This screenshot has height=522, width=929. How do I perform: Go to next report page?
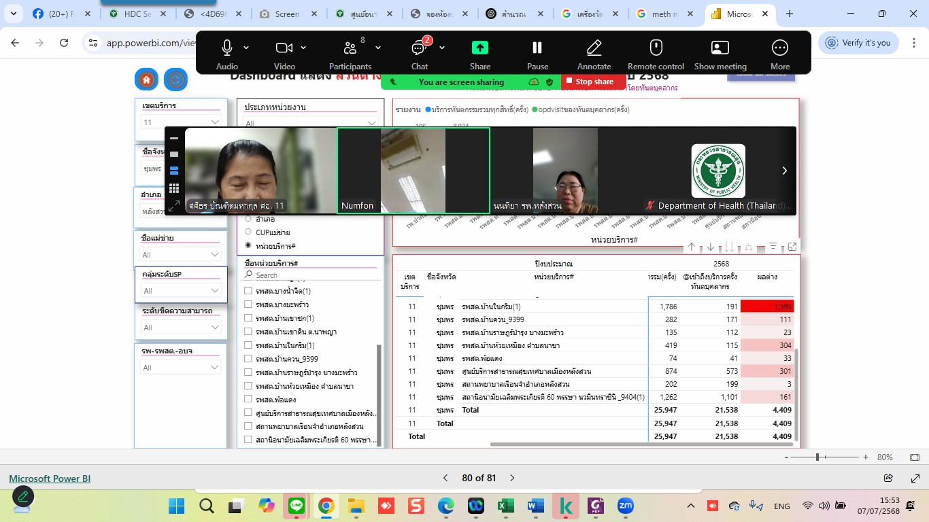[x=513, y=478]
